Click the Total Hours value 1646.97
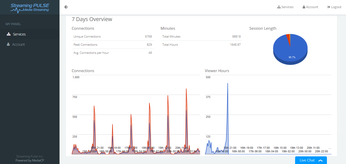Viewport: 346px width, 164px height. click(x=235, y=45)
